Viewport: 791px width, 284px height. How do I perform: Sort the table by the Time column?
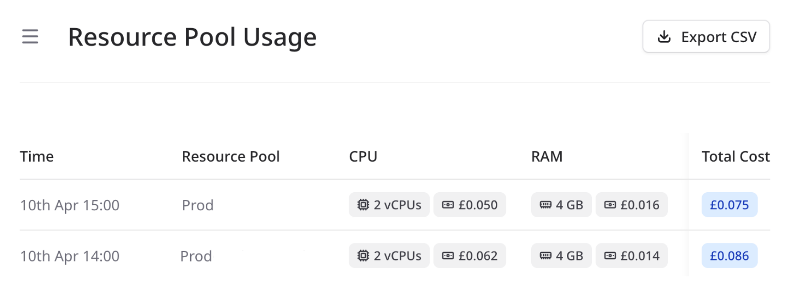pyautogui.click(x=37, y=156)
